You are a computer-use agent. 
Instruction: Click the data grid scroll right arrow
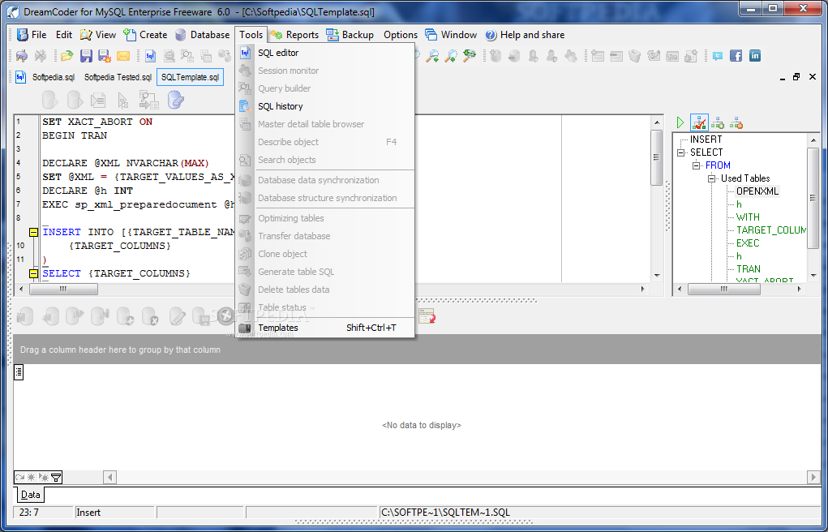click(x=813, y=477)
